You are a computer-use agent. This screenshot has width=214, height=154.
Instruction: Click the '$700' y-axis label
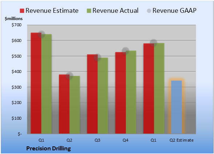coord(16,25)
